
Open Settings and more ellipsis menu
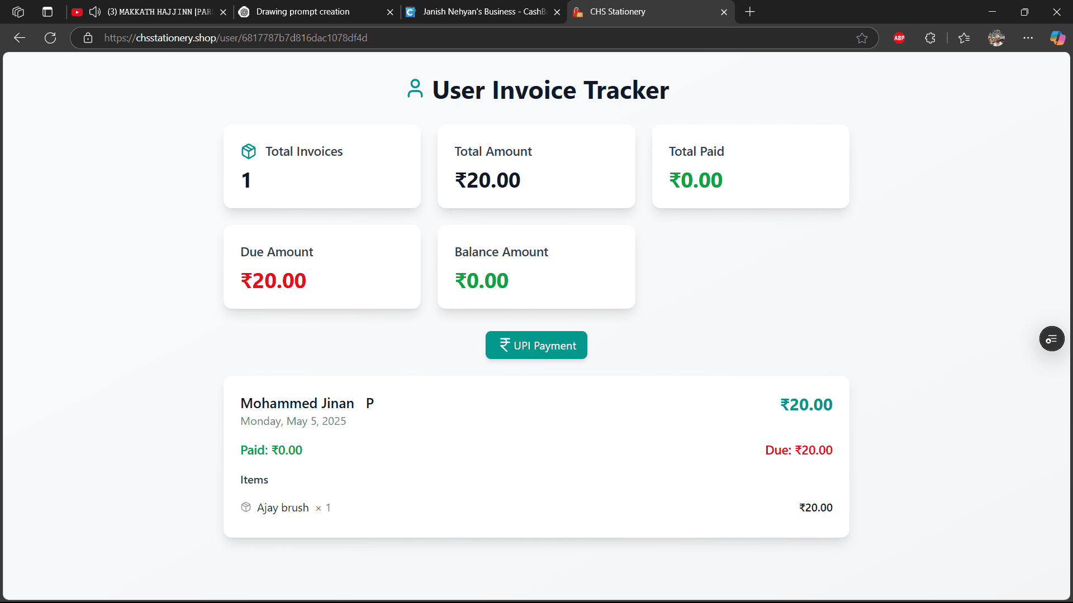(1028, 38)
